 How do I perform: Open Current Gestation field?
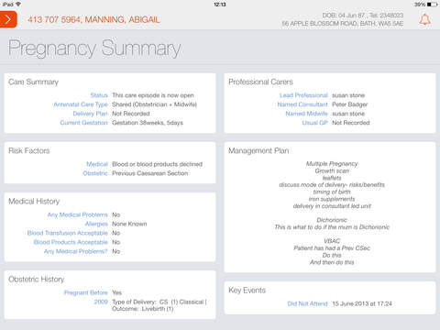point(83,123)
